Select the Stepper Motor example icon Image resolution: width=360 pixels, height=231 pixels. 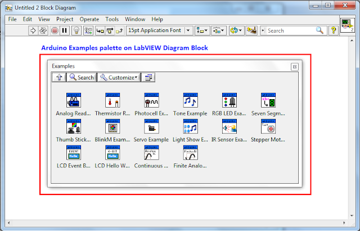(268, 126)
